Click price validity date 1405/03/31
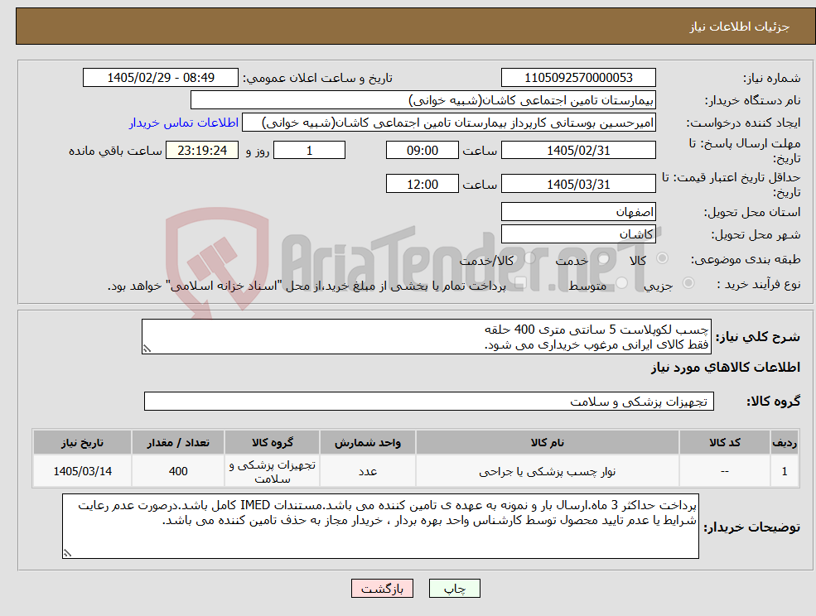 tap(578, 184)
